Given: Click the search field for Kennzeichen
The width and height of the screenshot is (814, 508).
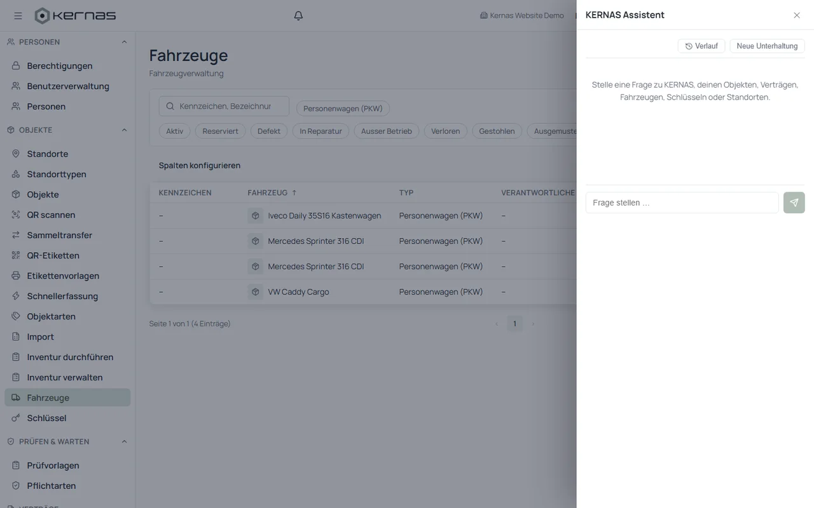Looking at the screenshot, I should coord(224,106).
